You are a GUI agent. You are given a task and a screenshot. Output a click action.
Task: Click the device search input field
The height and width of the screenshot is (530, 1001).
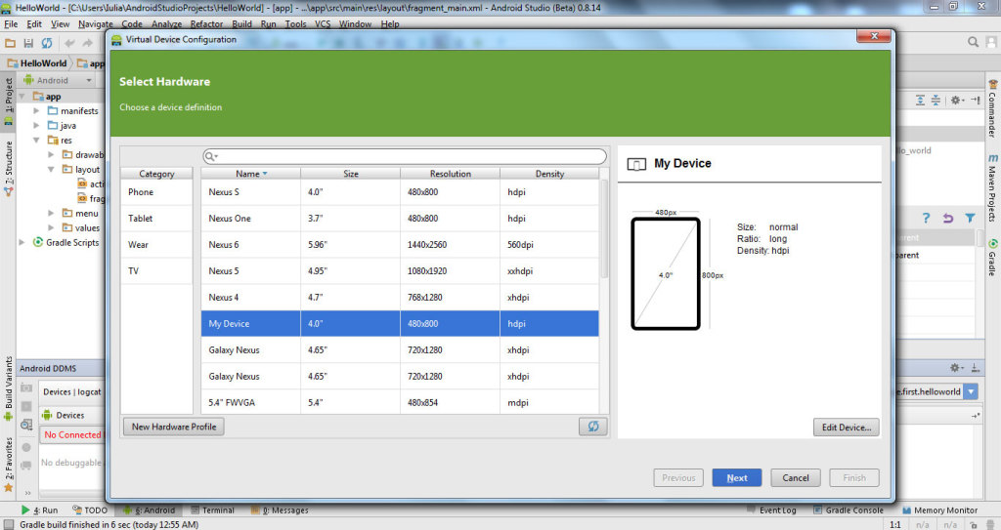point(405,156)
